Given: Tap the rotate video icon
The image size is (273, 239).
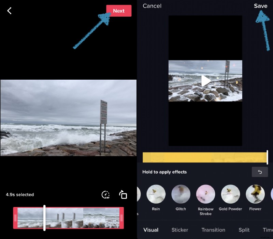Looking at the screenshot, I should pyautogui.click(x=123, y=195).
